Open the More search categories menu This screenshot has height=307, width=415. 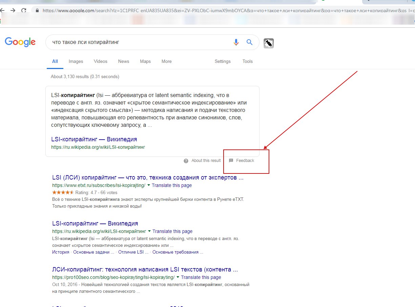(167, 62)
